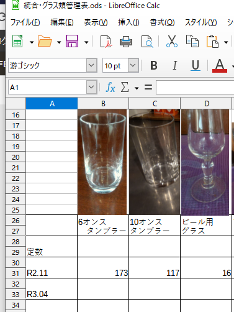Click the Print icon
This screenshot has height=312, width=234.
(126, 42)
